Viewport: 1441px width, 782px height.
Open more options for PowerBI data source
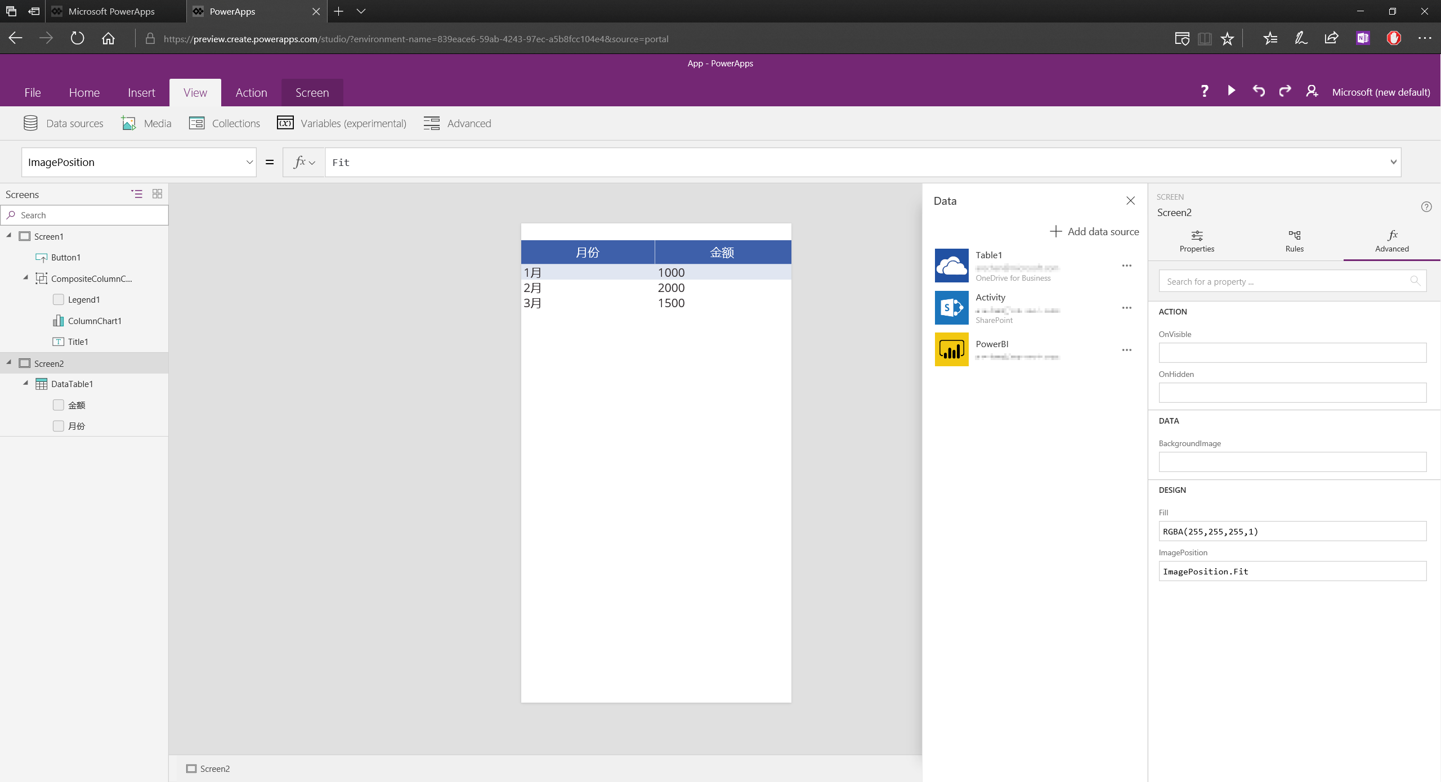1126,350
